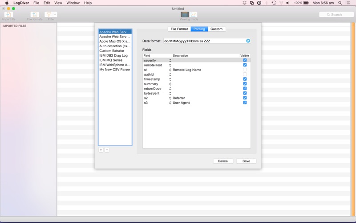Screen dimensions: 356x223
Task: Select Custom Extrator parser entry
Action: (115, 51)
